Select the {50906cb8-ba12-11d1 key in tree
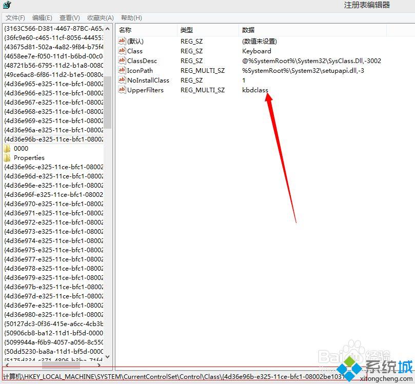This screenshot has height=384, width=415. (53, 333)
